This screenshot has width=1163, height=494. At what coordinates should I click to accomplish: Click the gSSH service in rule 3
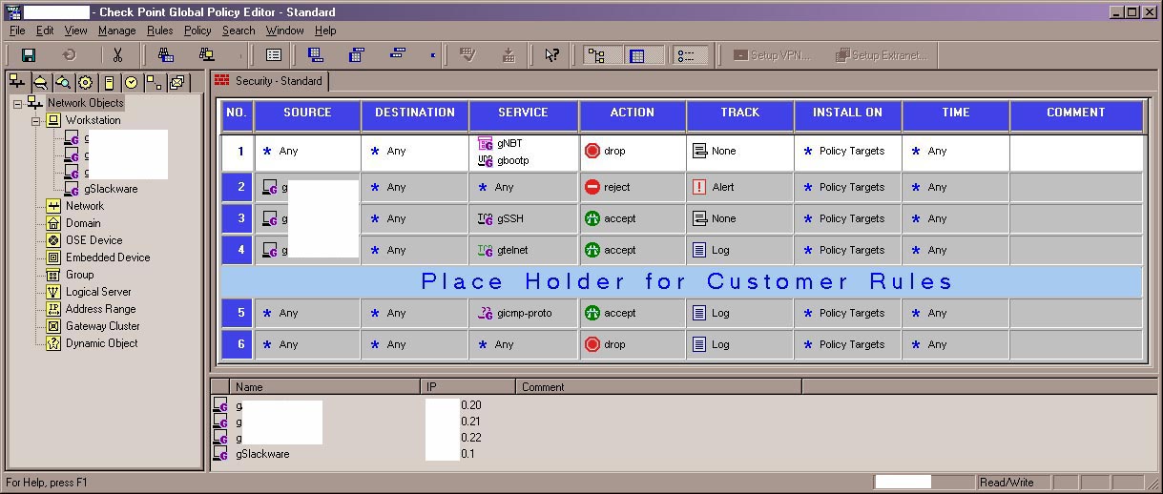point(510,218)
